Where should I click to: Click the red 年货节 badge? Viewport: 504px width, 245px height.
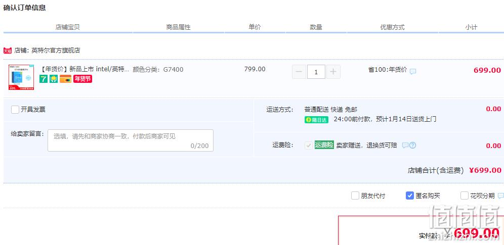click(x=82, y=79)
